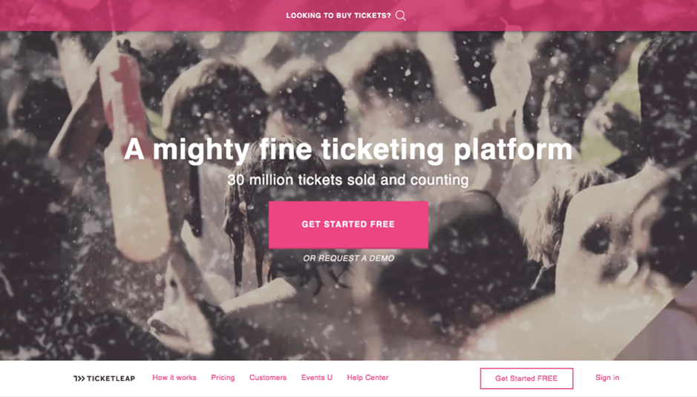Select the 'Looking to buy tickets?' text
The width and height of the screenshot is (697, 397).
338,16
